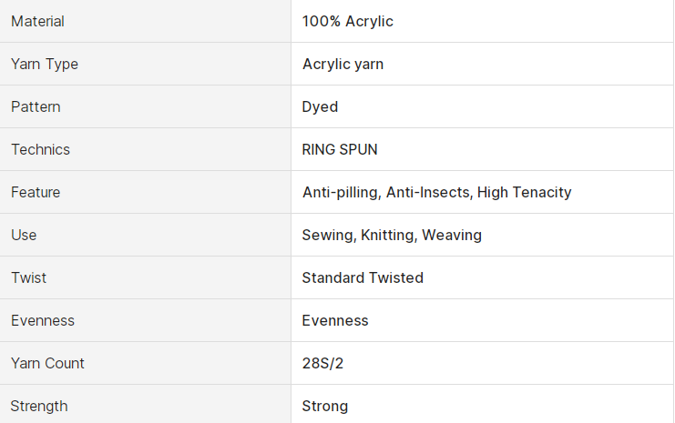The width and height of the screenshot is (675, 423).
Task: Click the Technics label
Action: tap(40, 149)
